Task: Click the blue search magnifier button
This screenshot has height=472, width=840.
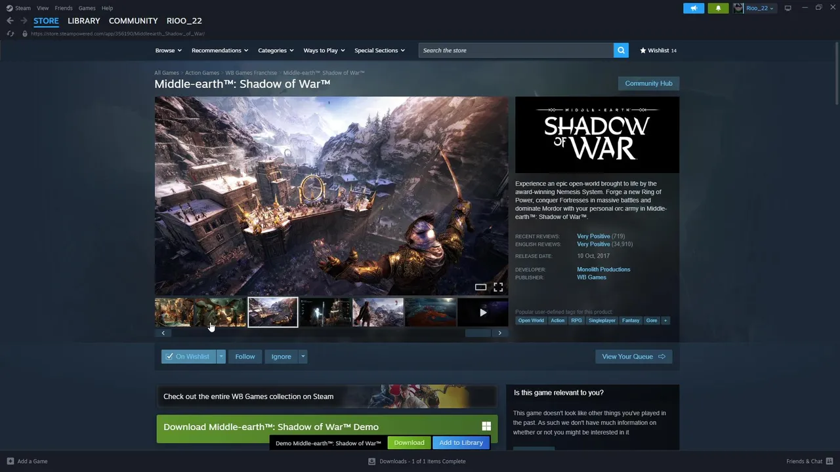Action: pyautogui.click(x=621, y=50)
